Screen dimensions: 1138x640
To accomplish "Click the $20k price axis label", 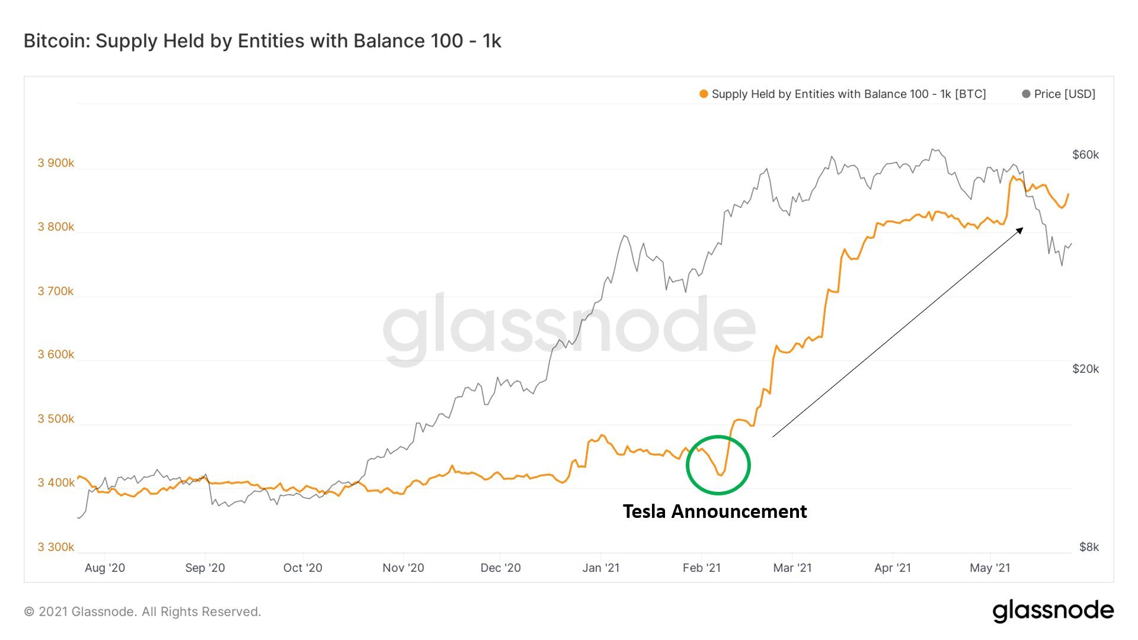I will point(1085,369).
